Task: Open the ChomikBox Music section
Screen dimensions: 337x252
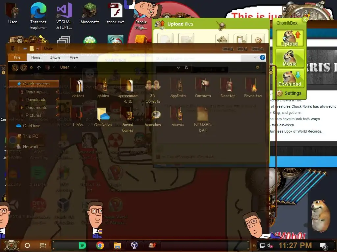Action: pyautogui.click(x=290, y=58)
